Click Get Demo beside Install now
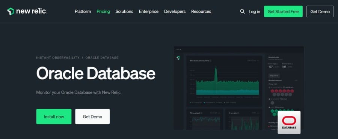 point(92,116)
